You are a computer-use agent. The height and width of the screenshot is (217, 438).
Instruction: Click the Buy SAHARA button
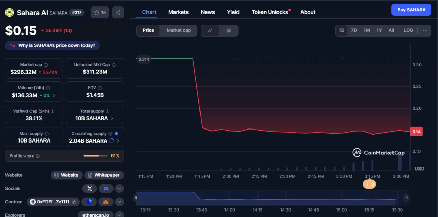point(411,10)
